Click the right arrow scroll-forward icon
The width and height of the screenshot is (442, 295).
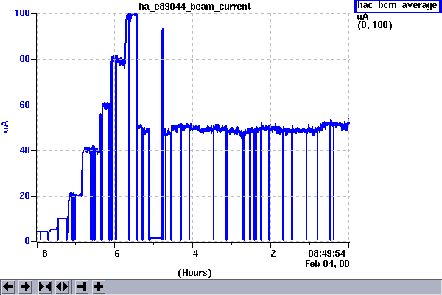point(24,286)
